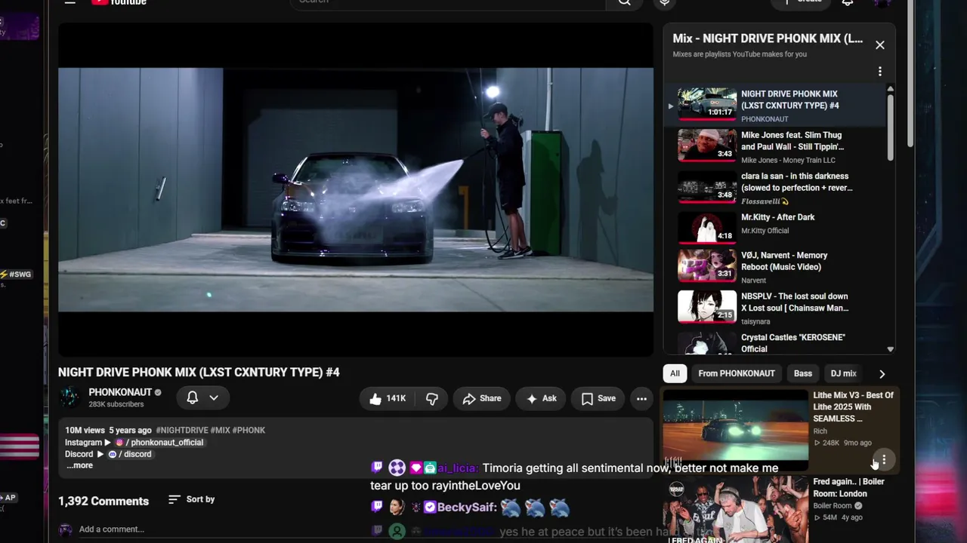The image size is (967, 543).
Task: Open the Sort by comments dropdown
Action: pos(192,499)
